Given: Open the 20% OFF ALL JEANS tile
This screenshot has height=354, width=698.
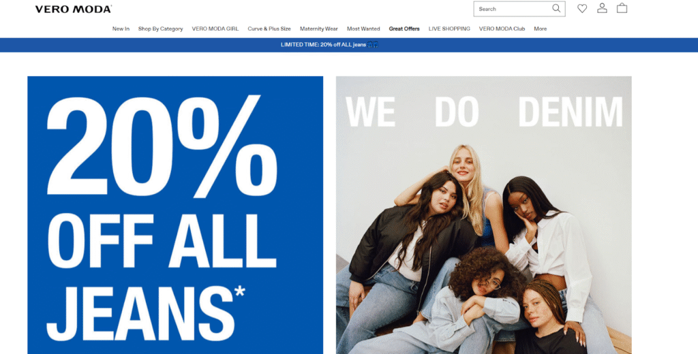Looking at the screenshot, I should (175, 215).
